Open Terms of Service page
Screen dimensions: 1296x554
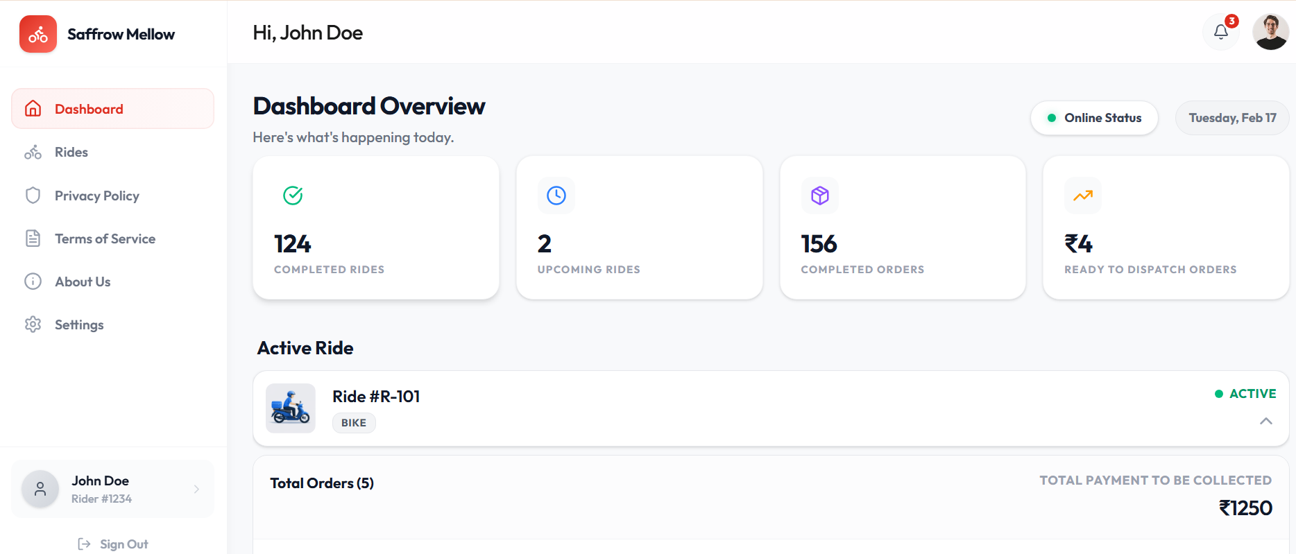(x=105, y=239)
